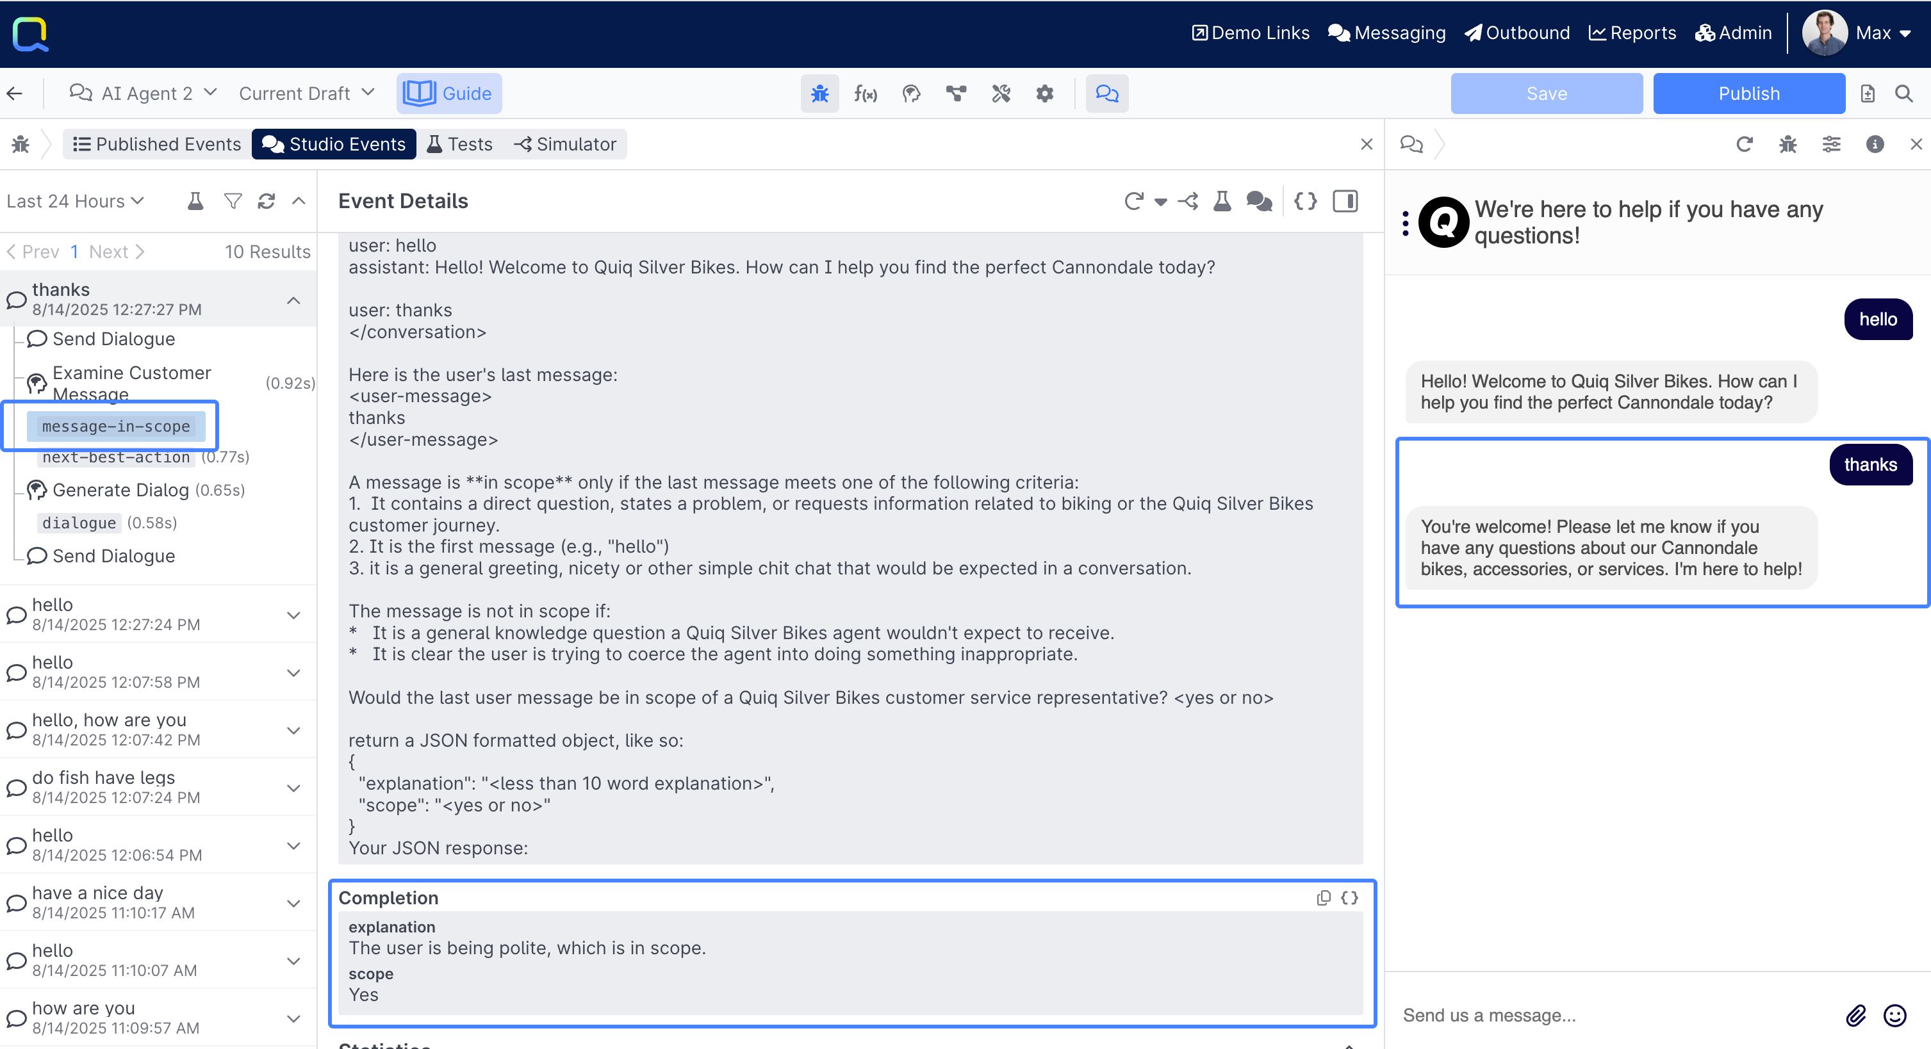Open the emoji picker
This screenshot has width=1931, height=1049.
[1895, 1015]
